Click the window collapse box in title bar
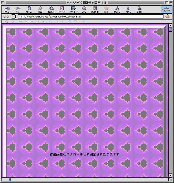This screenshot has height=183, width=174. [x=171, y=2]
